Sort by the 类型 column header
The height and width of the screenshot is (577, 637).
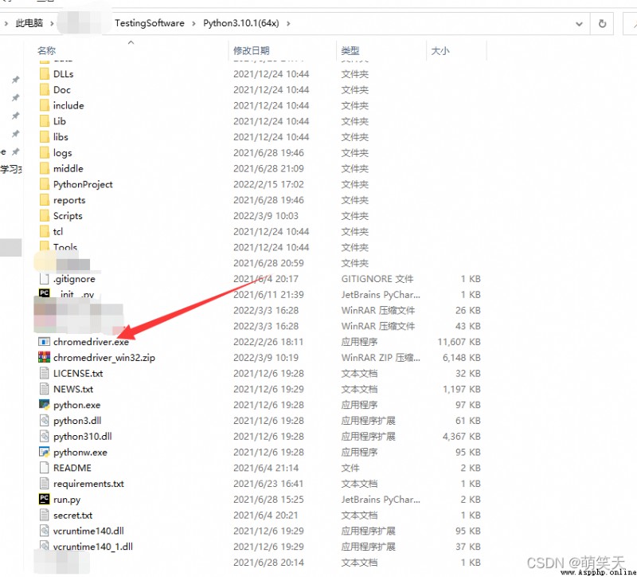[x=350, y=51]
